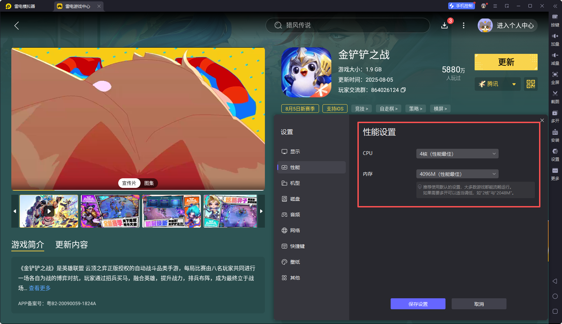Viewport: 562px width, 324px height.
Task: Select the 炫酷弈子 screenshot thumbnail
Action: [230, 211]
